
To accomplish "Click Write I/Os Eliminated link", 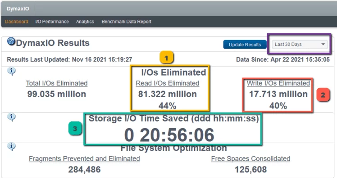I will pyautogui.click(x=278, y=83).
